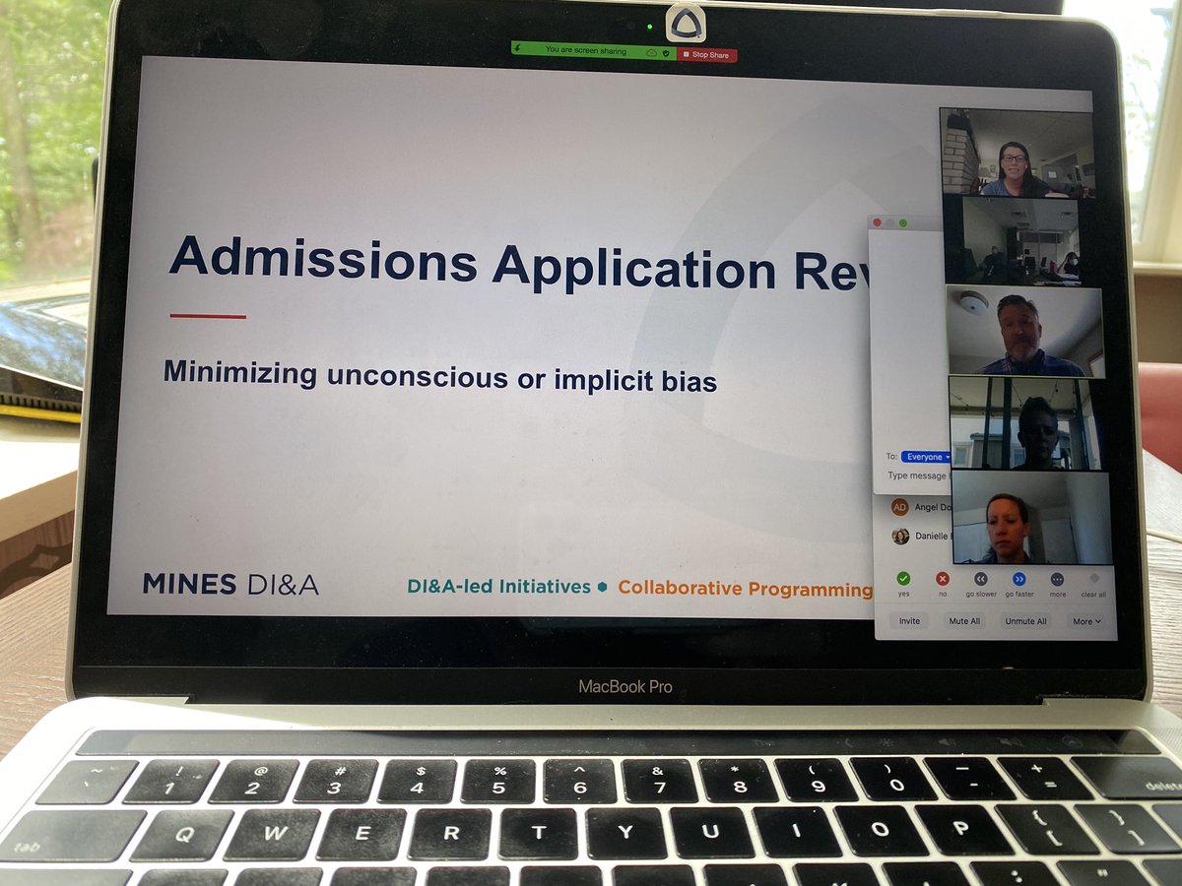This screenshot has height=886, width=1182.
Task: Open the "more" feedback reactions icon
Action: [x=1058, y=579]
